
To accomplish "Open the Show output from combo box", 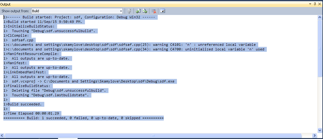I will click(121, 11).
